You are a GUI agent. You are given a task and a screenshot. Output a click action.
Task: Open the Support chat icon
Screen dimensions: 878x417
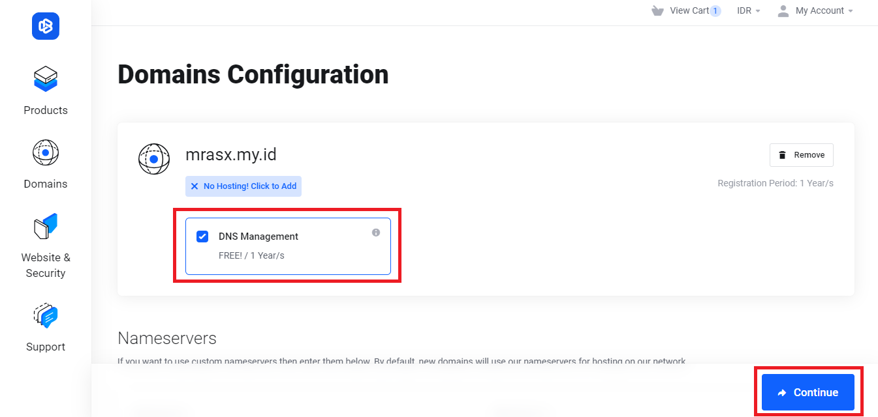[46, 315]
